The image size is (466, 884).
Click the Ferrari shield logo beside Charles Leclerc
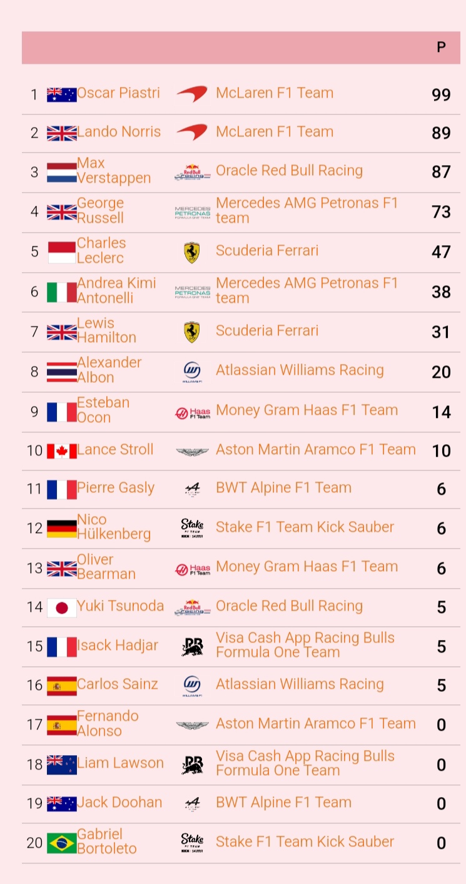pyautogui.click(x=192, y=252)
